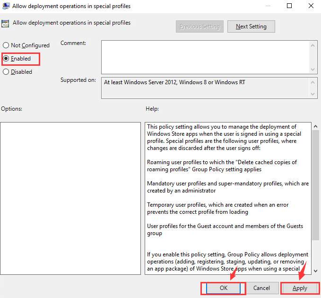This screenshot has height=298, width=321.
Task: Click the policy setting icon beside heading
Action: (x=5, y=23)
